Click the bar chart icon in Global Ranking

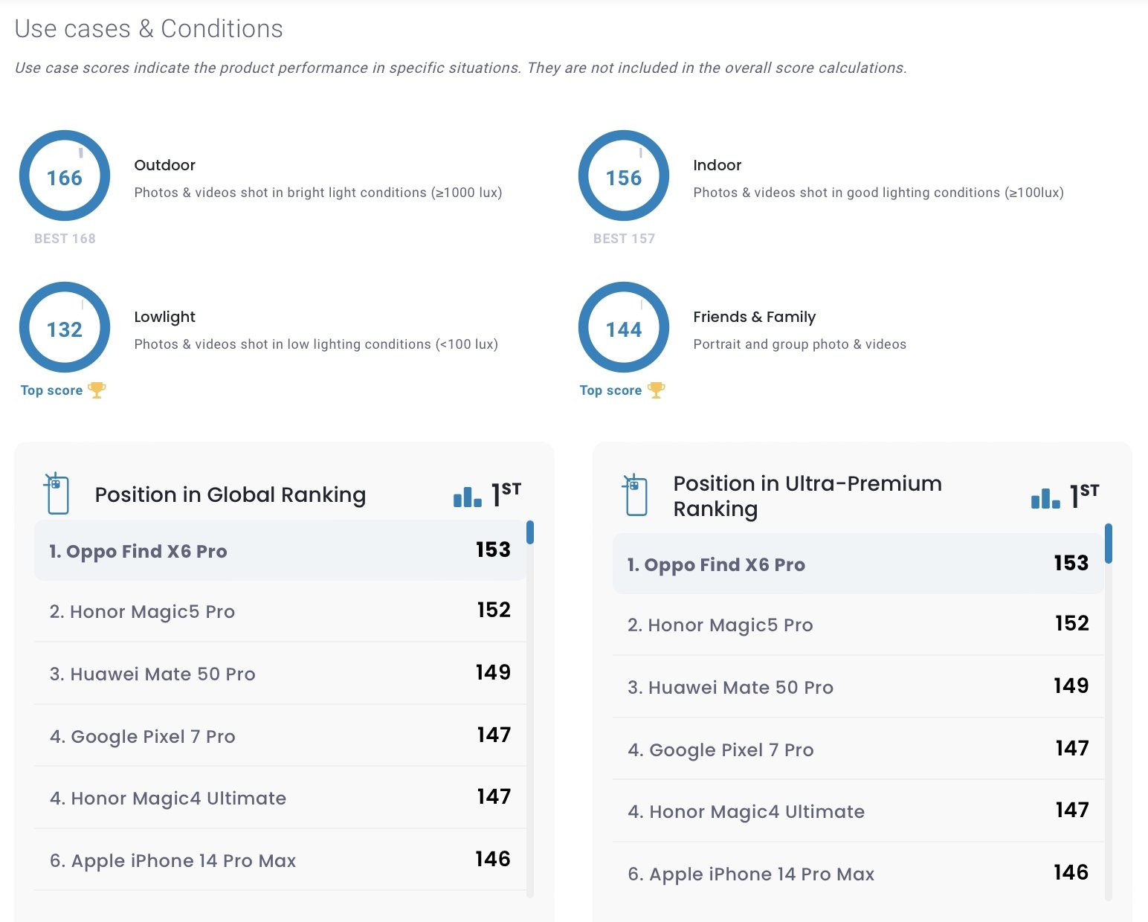click(467, 497)
